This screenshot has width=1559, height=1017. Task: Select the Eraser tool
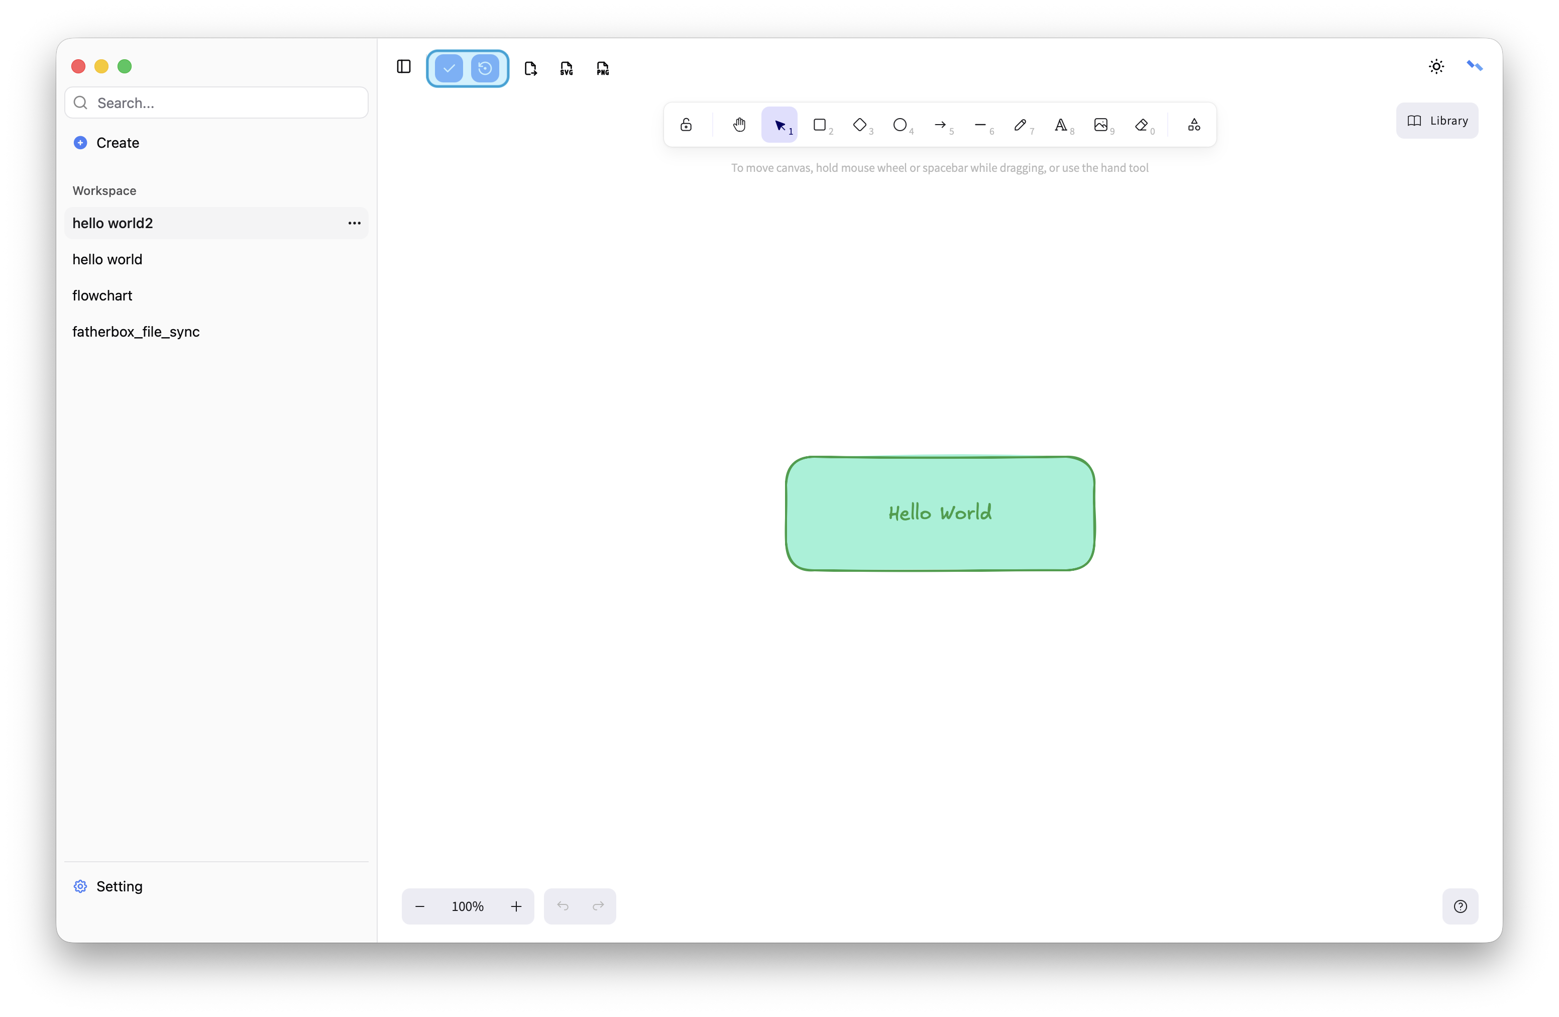1141,125
